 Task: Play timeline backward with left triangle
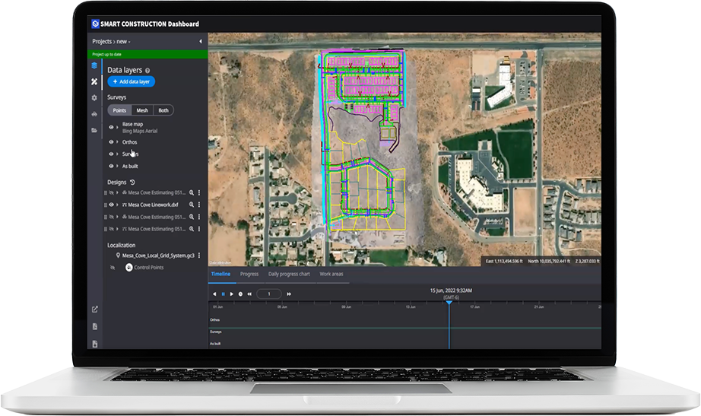214,294
